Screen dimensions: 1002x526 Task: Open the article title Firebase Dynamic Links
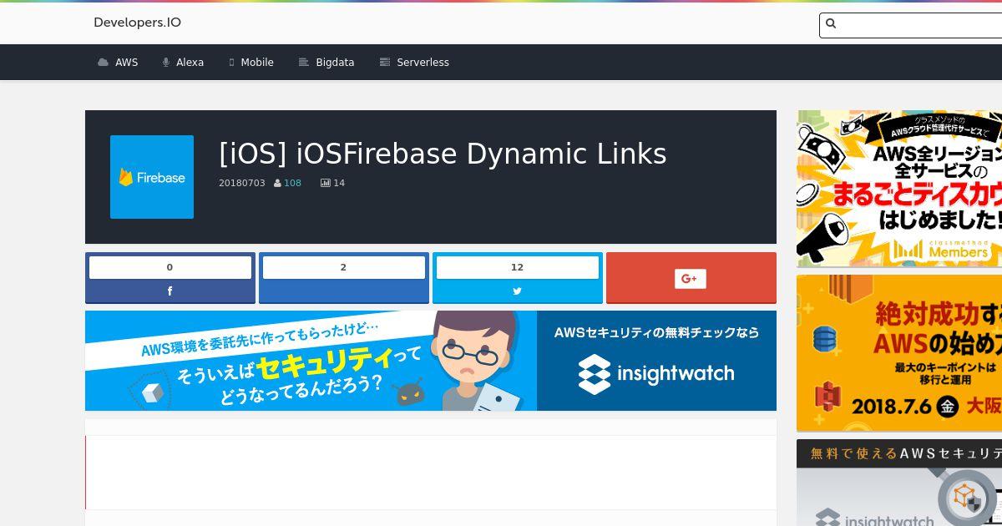coord(443,154)
